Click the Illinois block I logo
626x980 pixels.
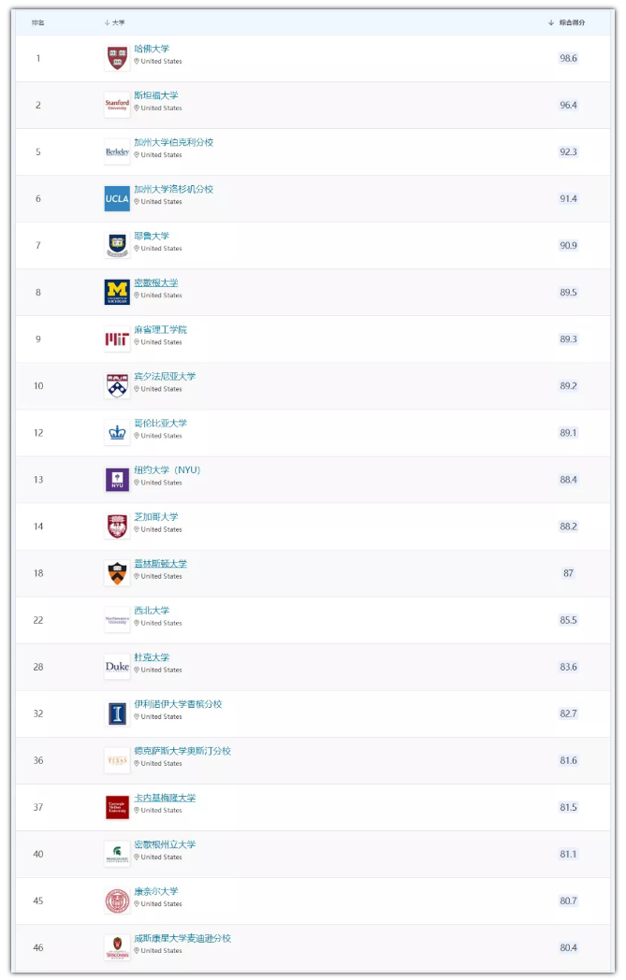click(x=117, y=713)
